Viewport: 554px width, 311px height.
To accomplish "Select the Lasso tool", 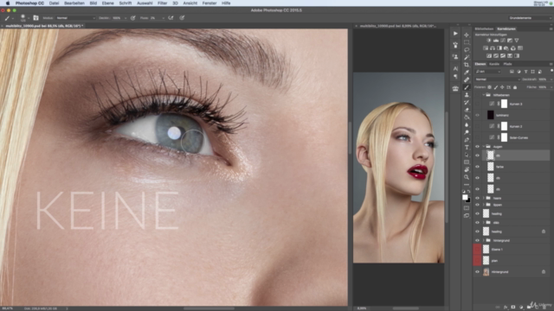I will 467,50.
